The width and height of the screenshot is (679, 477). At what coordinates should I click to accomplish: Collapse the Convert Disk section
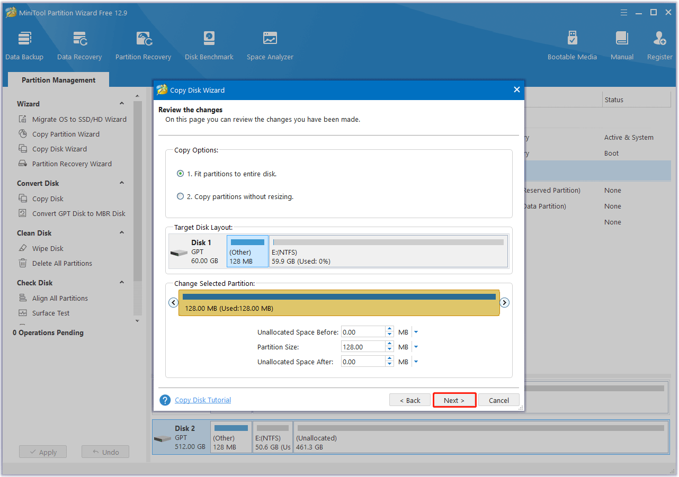tap(121, 183)
